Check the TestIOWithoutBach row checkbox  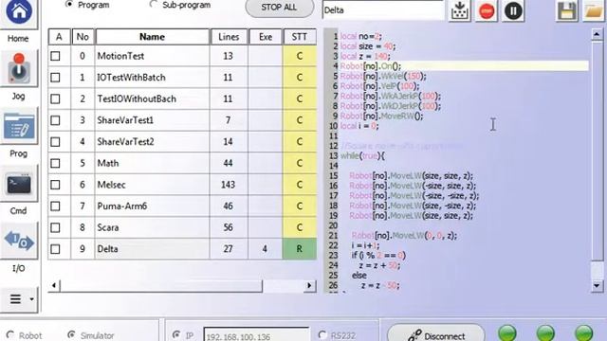pos(55,99)
